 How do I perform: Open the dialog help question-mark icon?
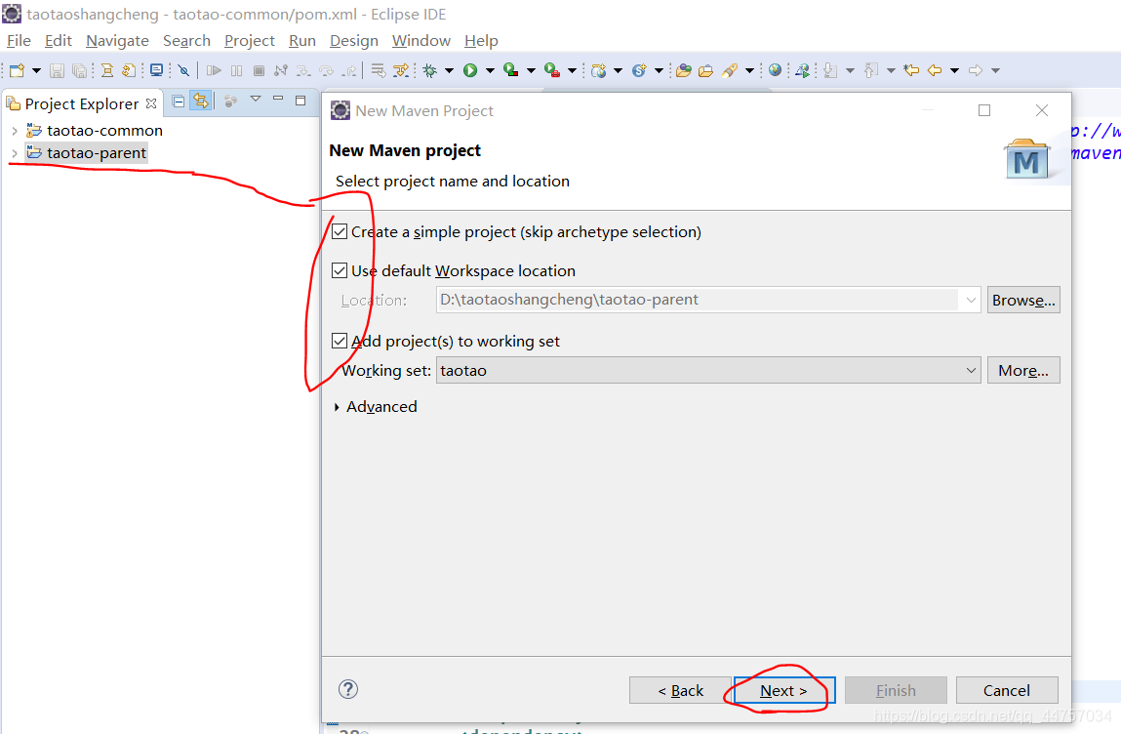(x=348, y=689)
